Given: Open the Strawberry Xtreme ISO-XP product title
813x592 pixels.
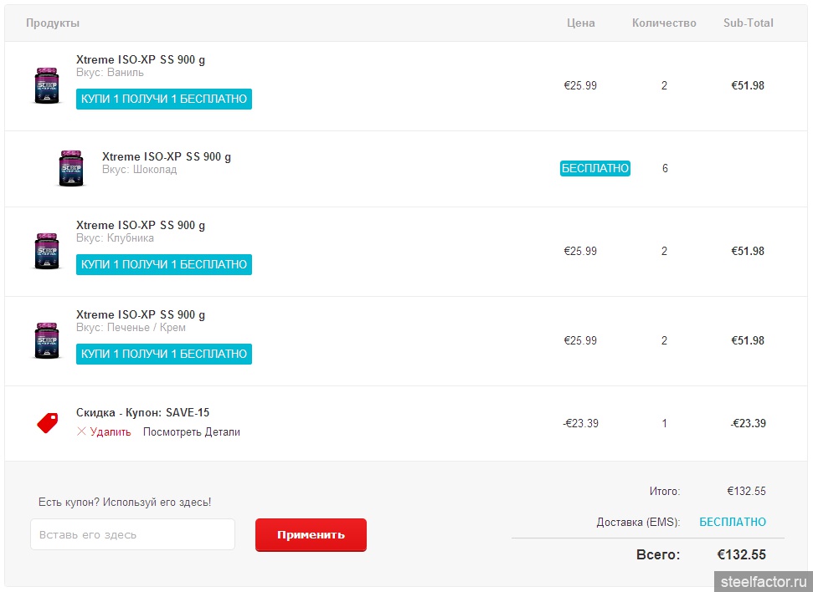Looking at the screenshot, I should pyautogui.click(x=141, y=225).
